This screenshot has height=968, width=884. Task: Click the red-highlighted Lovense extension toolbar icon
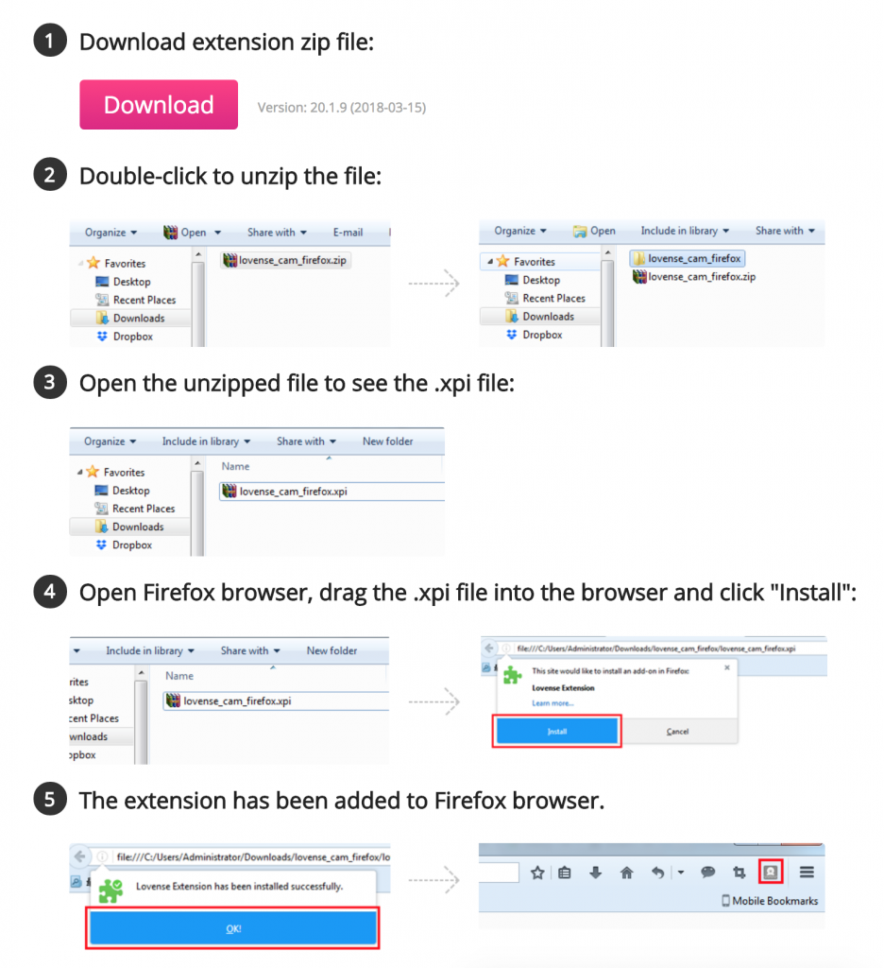pos(771,873)
